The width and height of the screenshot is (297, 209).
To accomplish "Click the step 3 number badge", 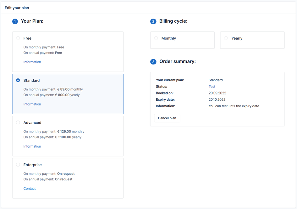I will [x=153, y=62].
